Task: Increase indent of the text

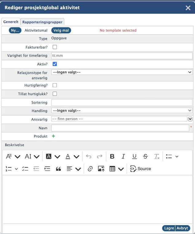Action: 47,169
